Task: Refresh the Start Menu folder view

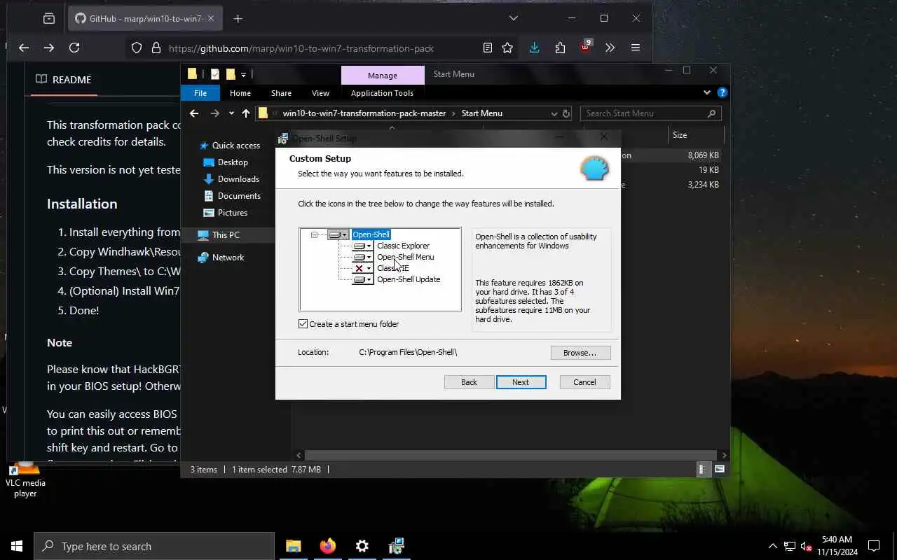Action: tap(566, 113)
